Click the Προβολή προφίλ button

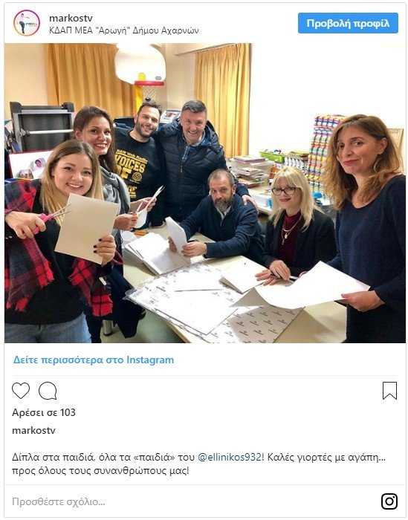tap(348, 23)
